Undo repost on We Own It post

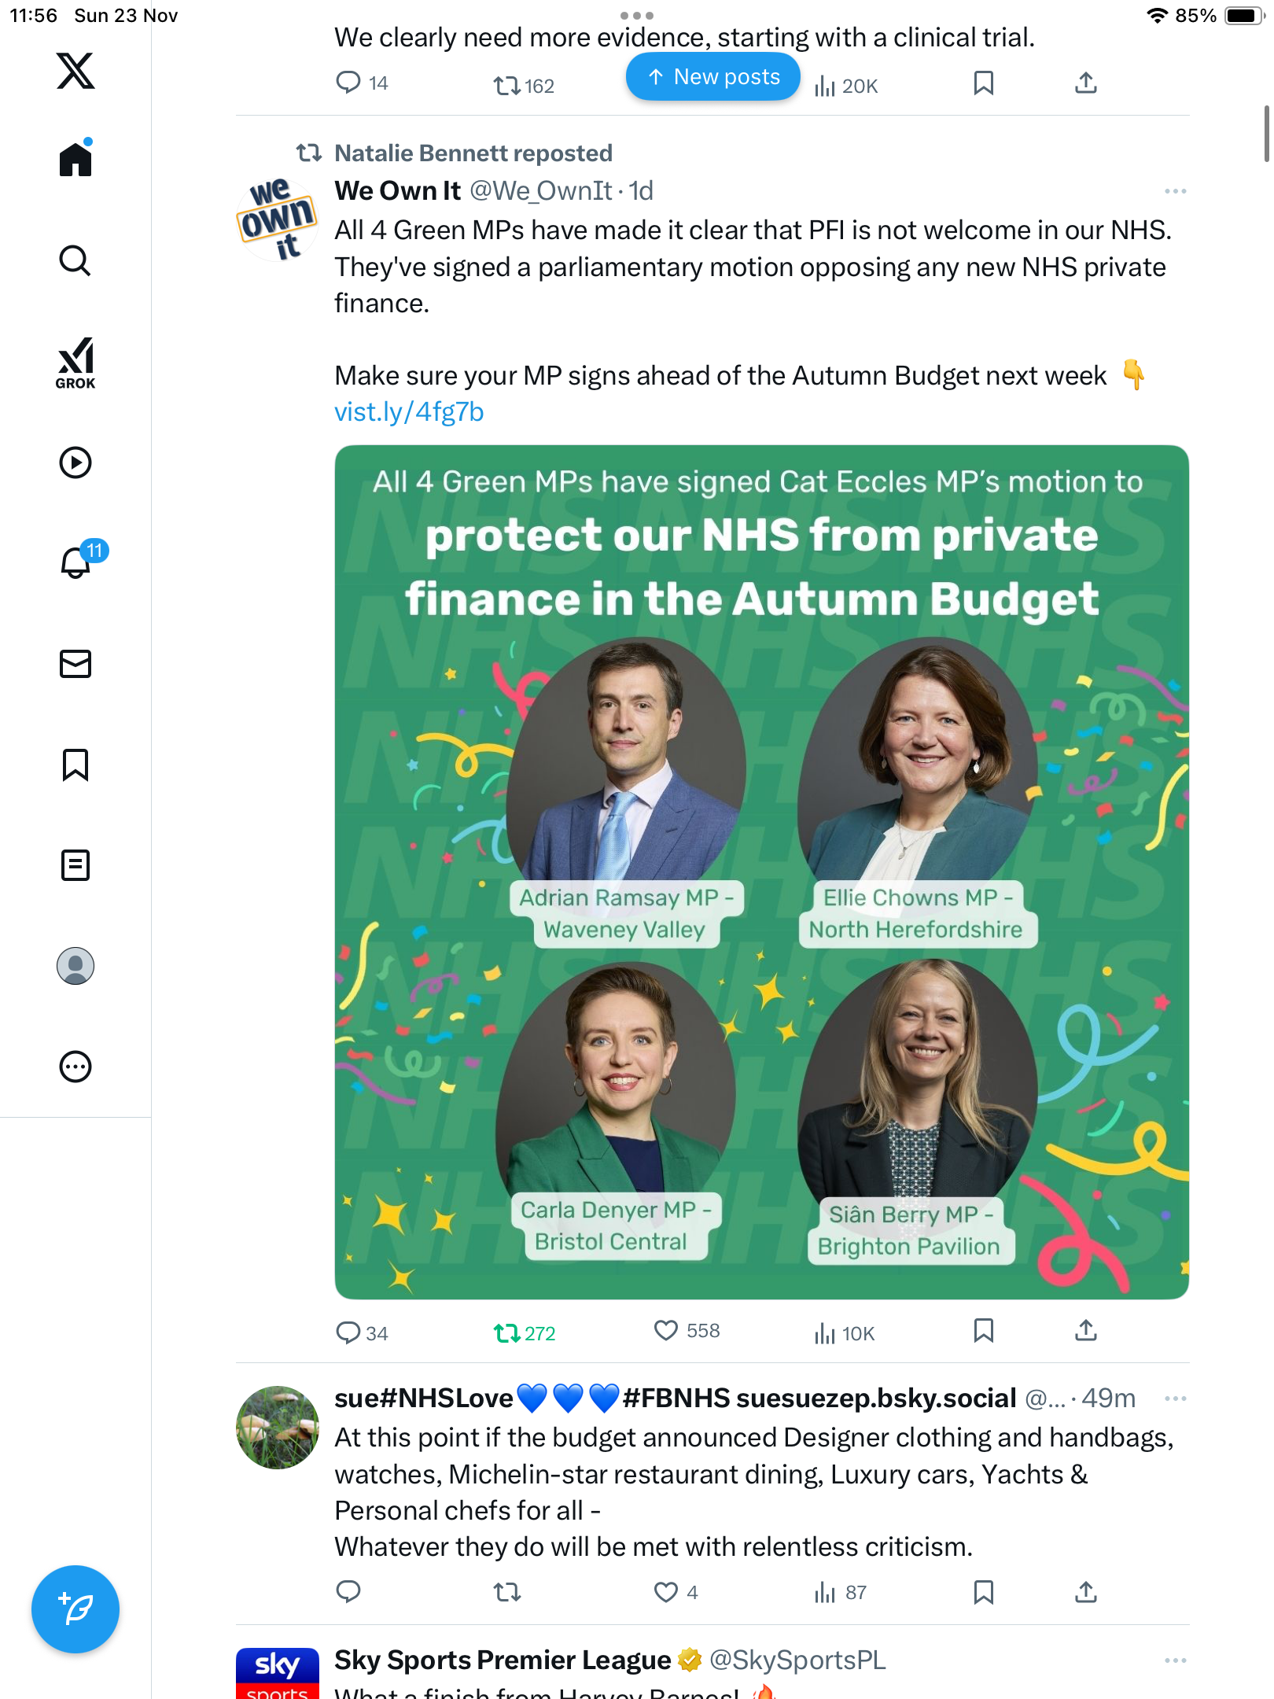coord(507,1332)
